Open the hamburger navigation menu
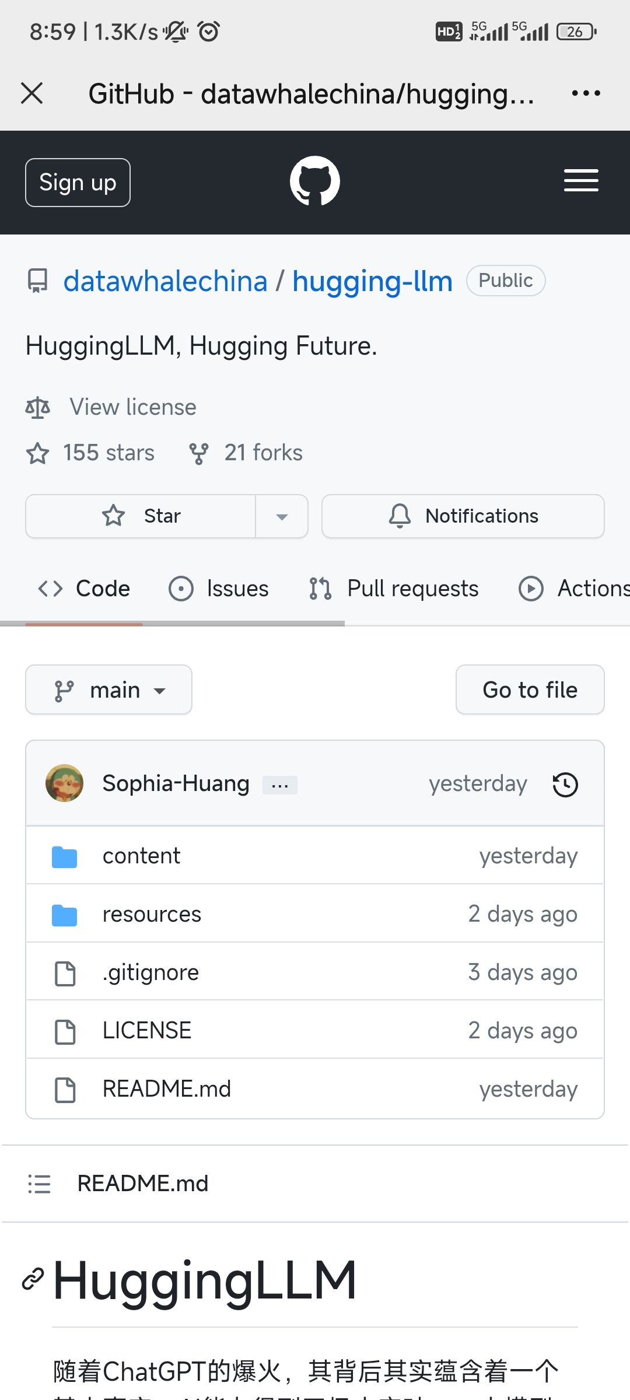The width and height of the screenshot is (630, 1400). 581,181
